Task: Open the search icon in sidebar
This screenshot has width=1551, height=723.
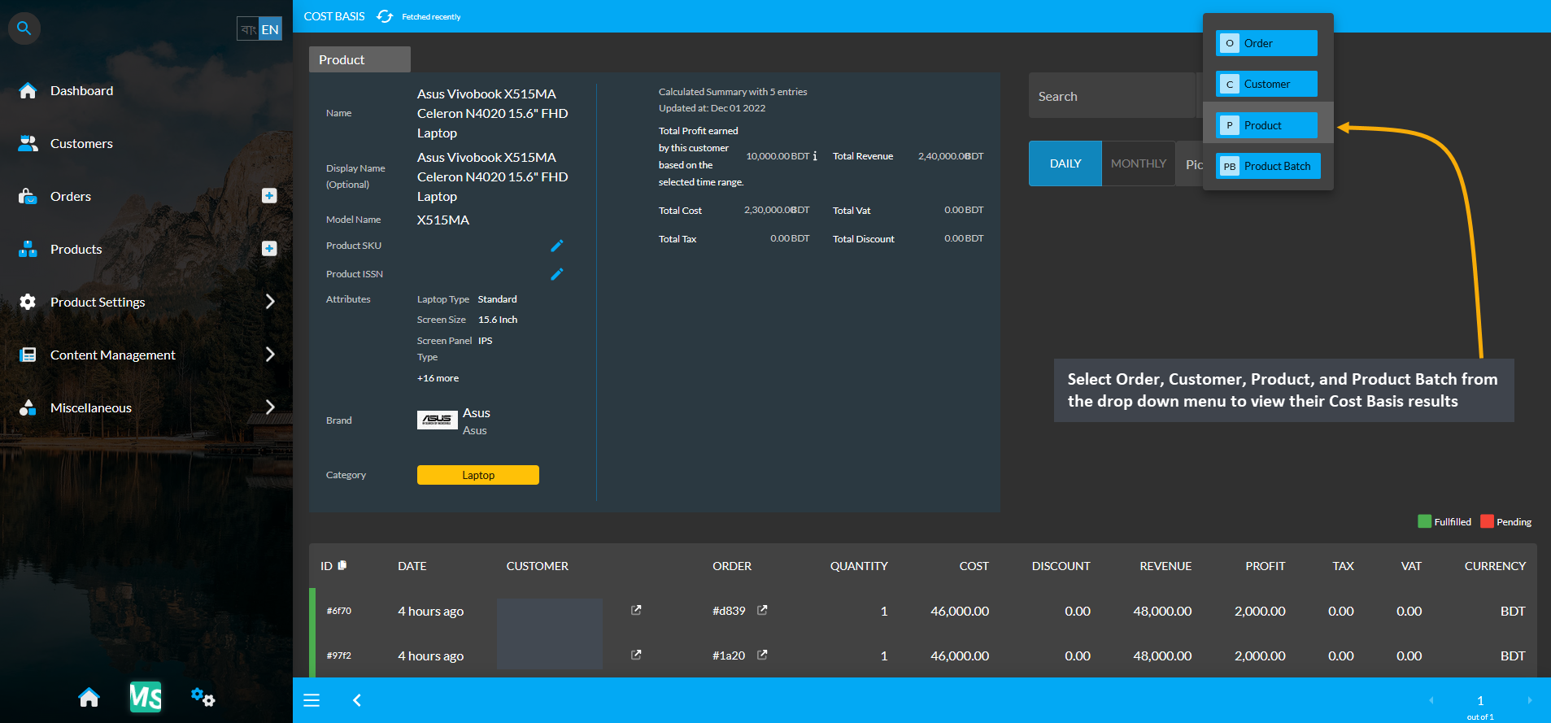Action: point(24,28)
